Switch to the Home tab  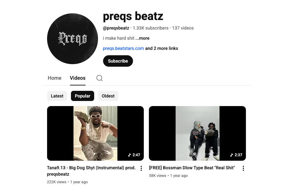pyautogui.click(x=55, y=78)
